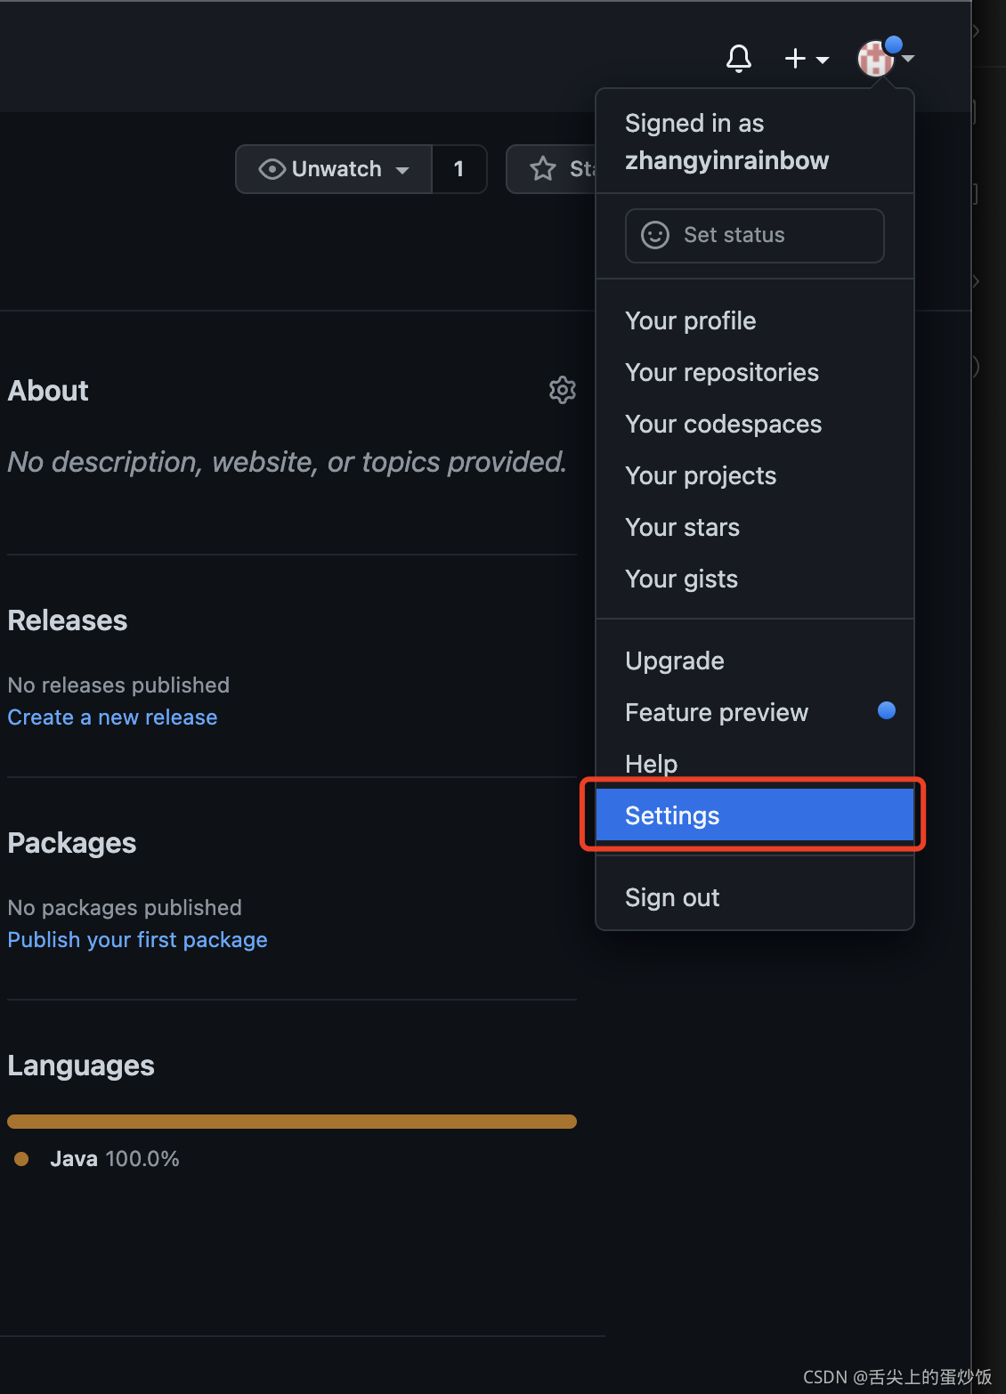1006x1394 pixels.
Task: Click the notifications bell icon
Action: 739,59
